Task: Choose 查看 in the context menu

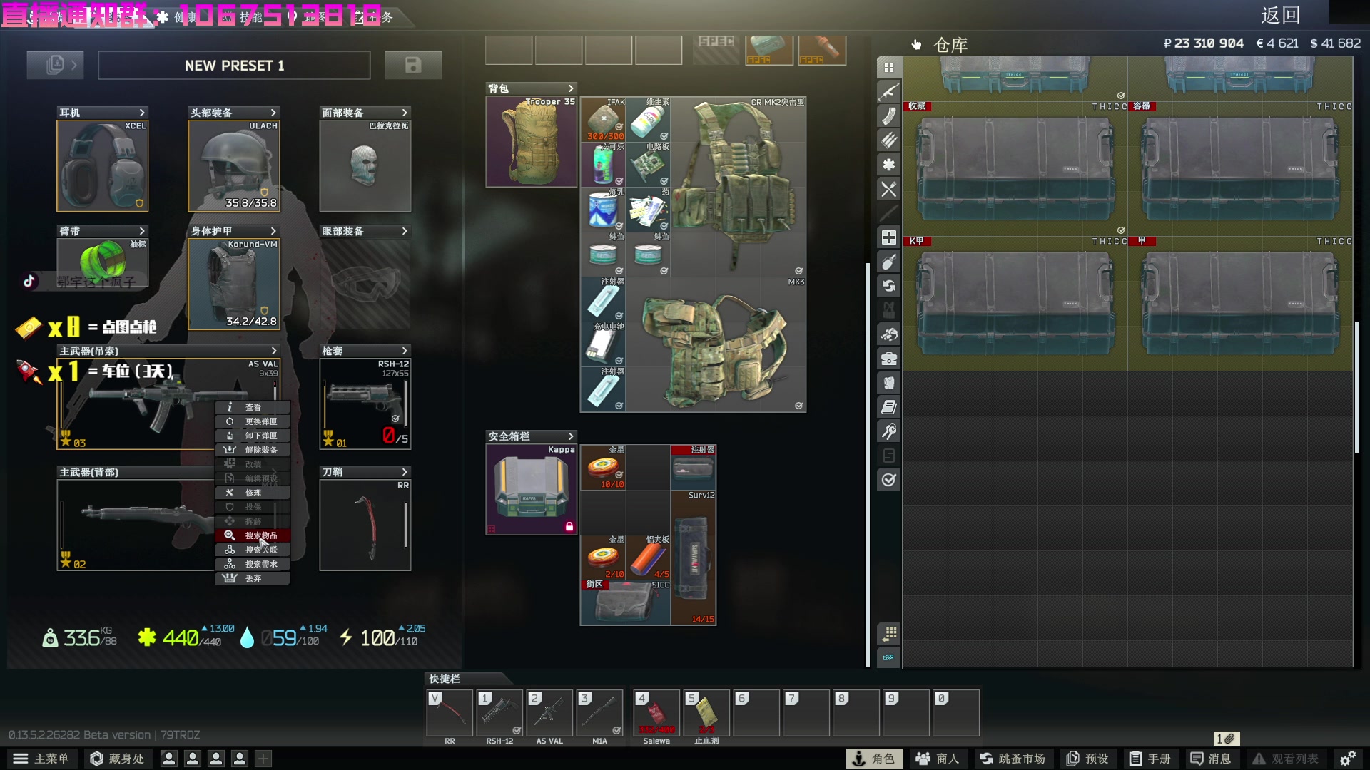Action: tap(253, 407)
